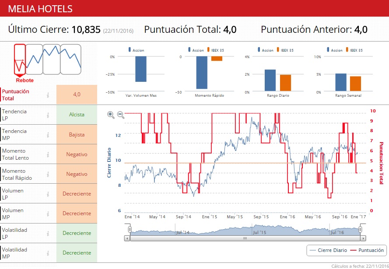The image size is (389, 269).
Task: Toggle Accion series in Var. Volumen Mes chart
Action: 136,50
